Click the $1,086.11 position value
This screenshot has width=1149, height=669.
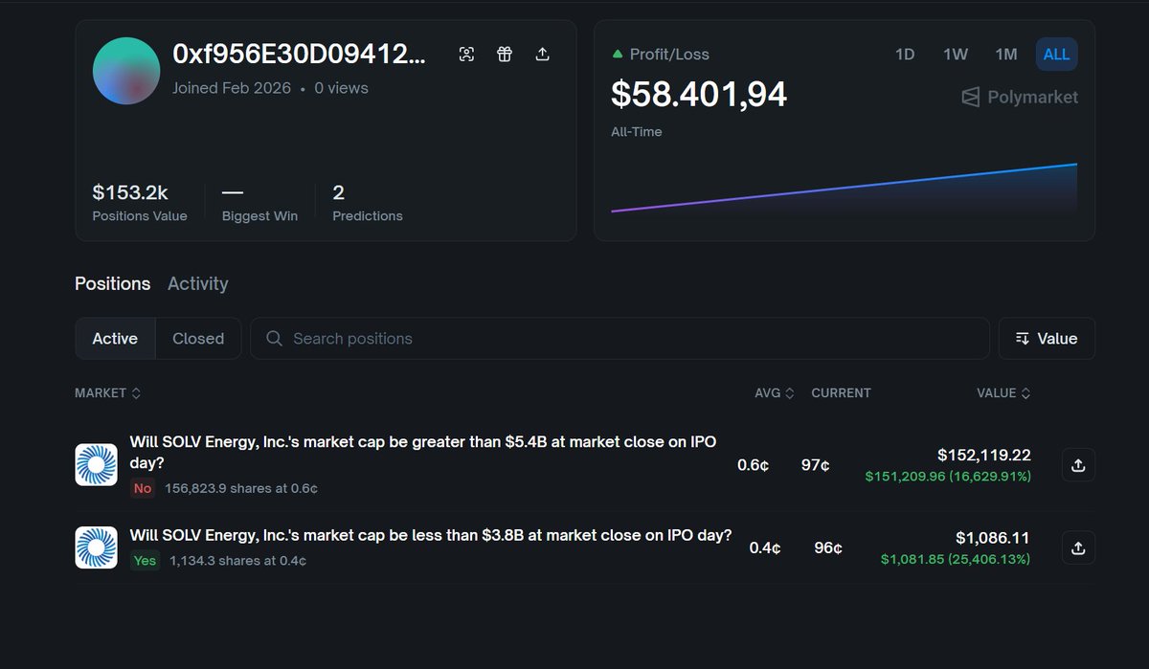(x=993, y=539)
